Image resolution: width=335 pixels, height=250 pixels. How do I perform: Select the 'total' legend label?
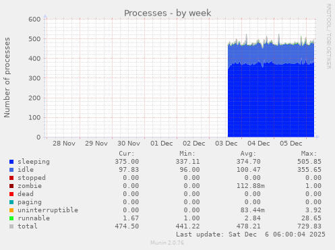(x=28, y=226)
